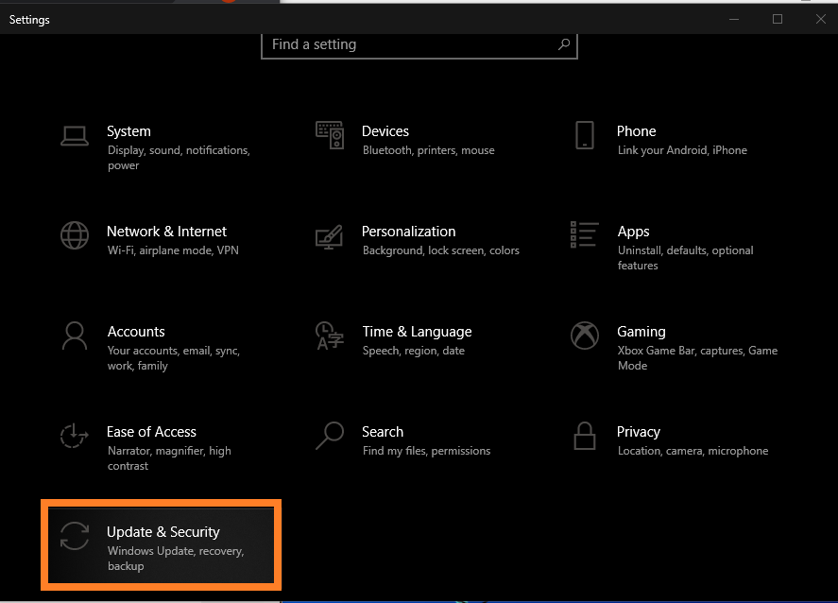This screenshot has width=838, height=603.
Task: Click the Devices keyboard and speaker icon
Action: tap(330, 136)
